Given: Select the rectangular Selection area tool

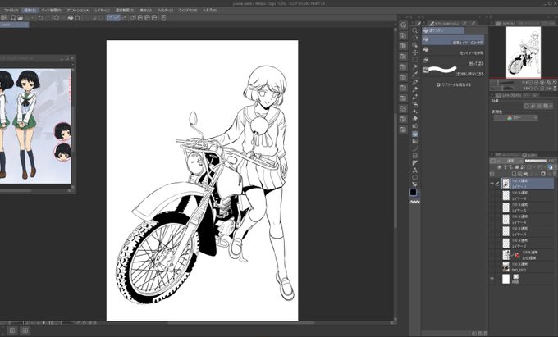Looking at the screenshot, I should point(414,60).
